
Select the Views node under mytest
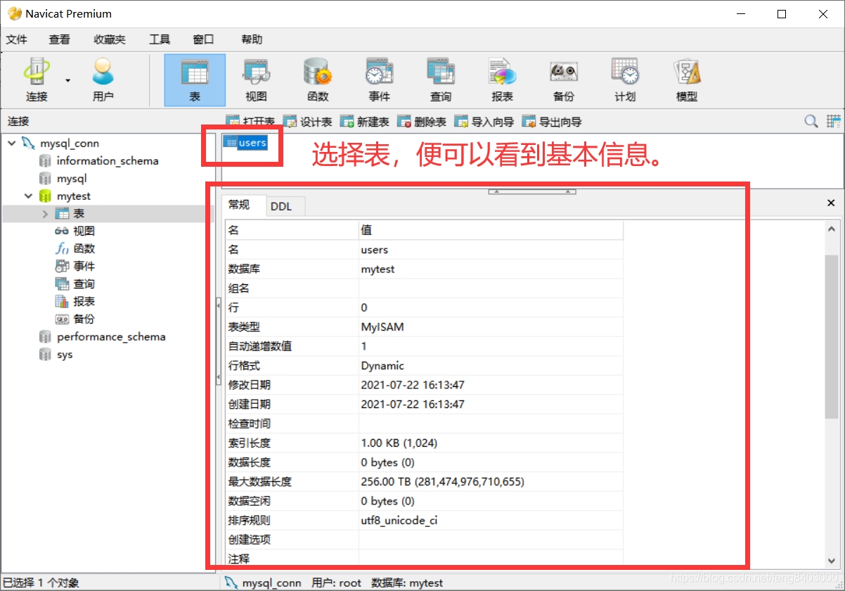tap(84, 231)
